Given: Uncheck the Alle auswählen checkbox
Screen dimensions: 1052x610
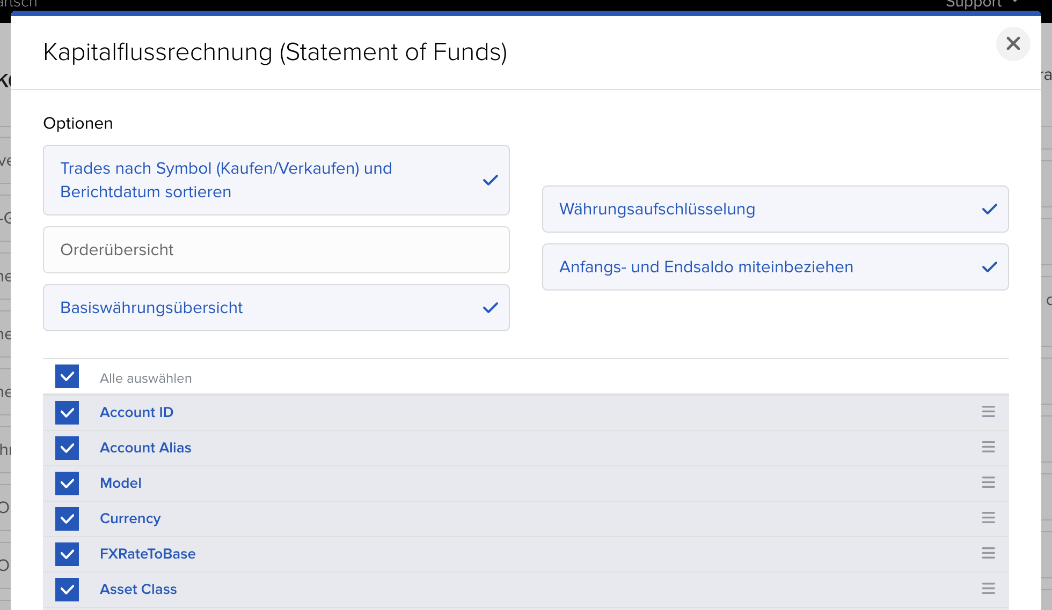Looking at the screenshot, I should [67, 377].
